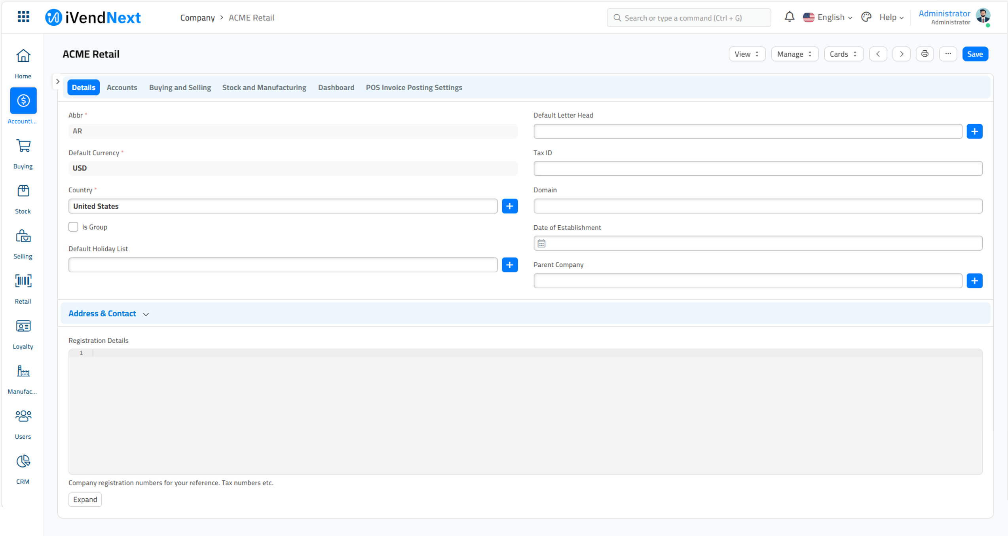
Task: Add a new Default Holiday List
Action: [x=511, y=265]
